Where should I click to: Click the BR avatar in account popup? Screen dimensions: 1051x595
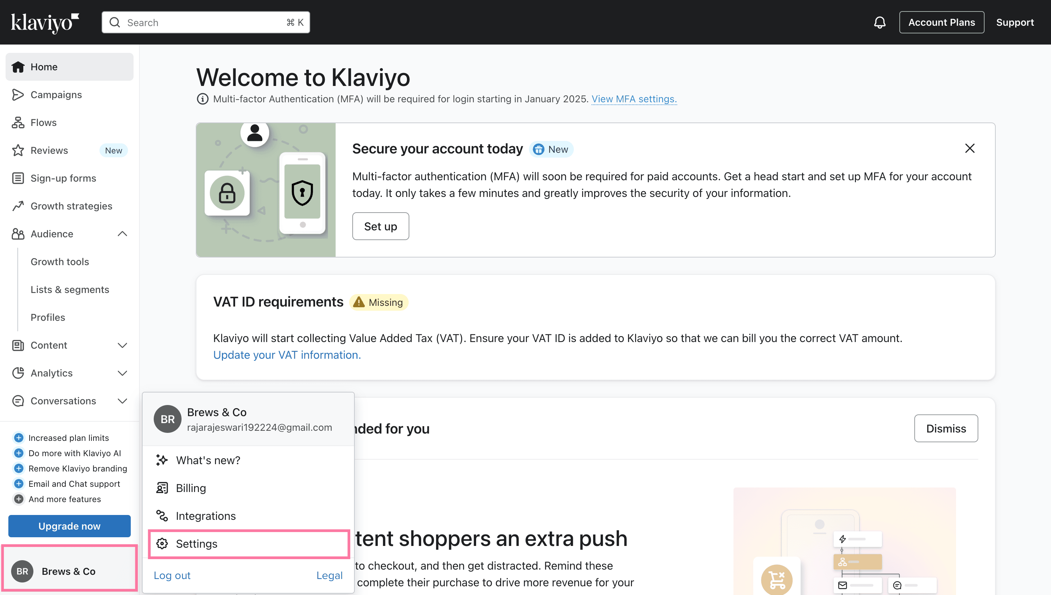pyautogui.click(x=167, y=419)
